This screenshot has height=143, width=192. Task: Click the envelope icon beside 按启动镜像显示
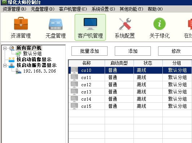[12, 60]
